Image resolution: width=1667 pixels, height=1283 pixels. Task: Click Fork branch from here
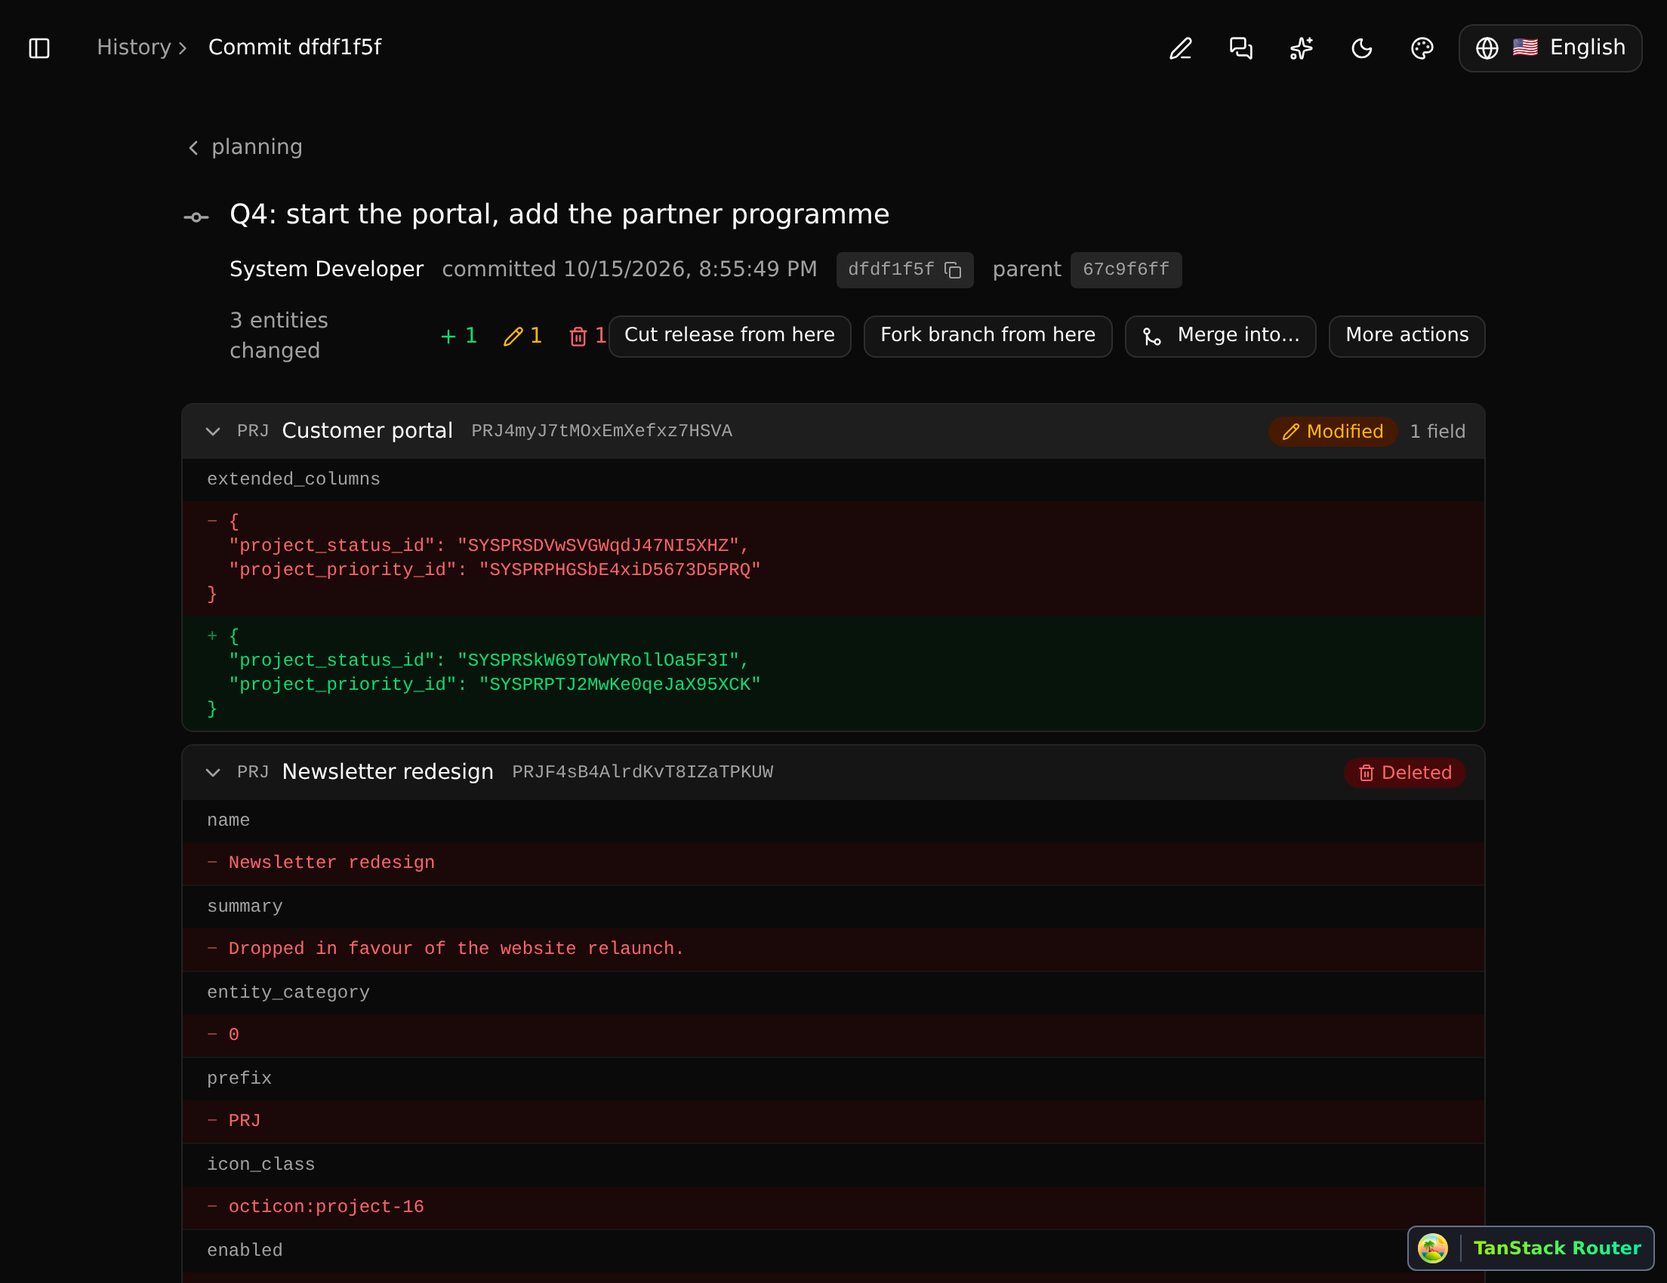click(988, 336)
